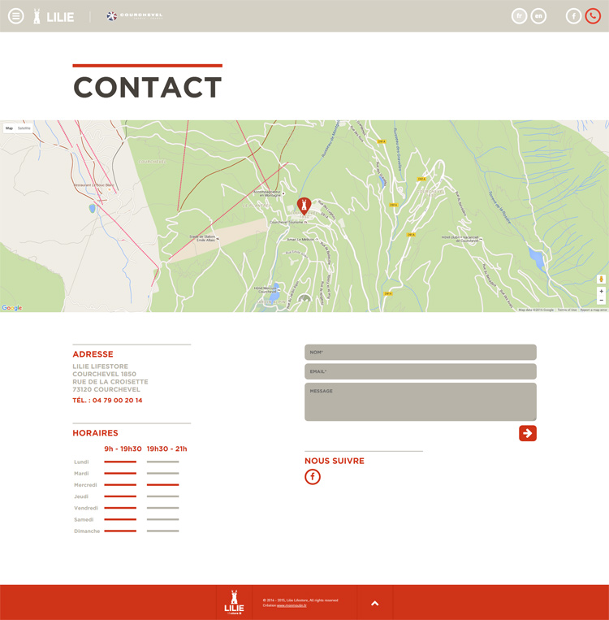Click the Street View pegman icon
The height and width of the screenshot is (620, 609).
coord(601,280)
